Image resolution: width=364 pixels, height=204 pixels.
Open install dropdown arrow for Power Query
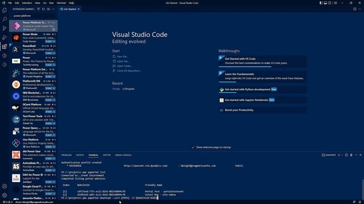pos(54,135)
